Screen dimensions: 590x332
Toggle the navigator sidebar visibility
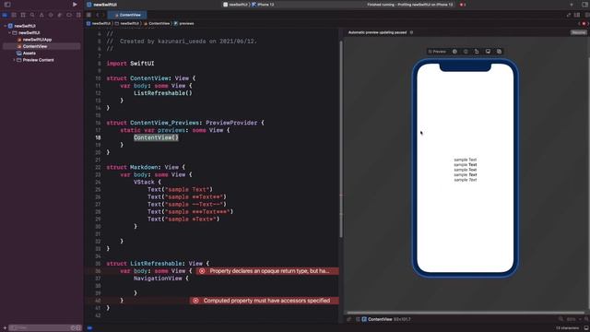(7, 5)
